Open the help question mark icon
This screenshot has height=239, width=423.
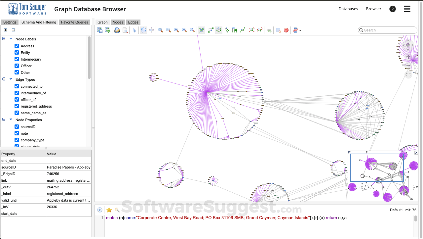click(393, 9)
